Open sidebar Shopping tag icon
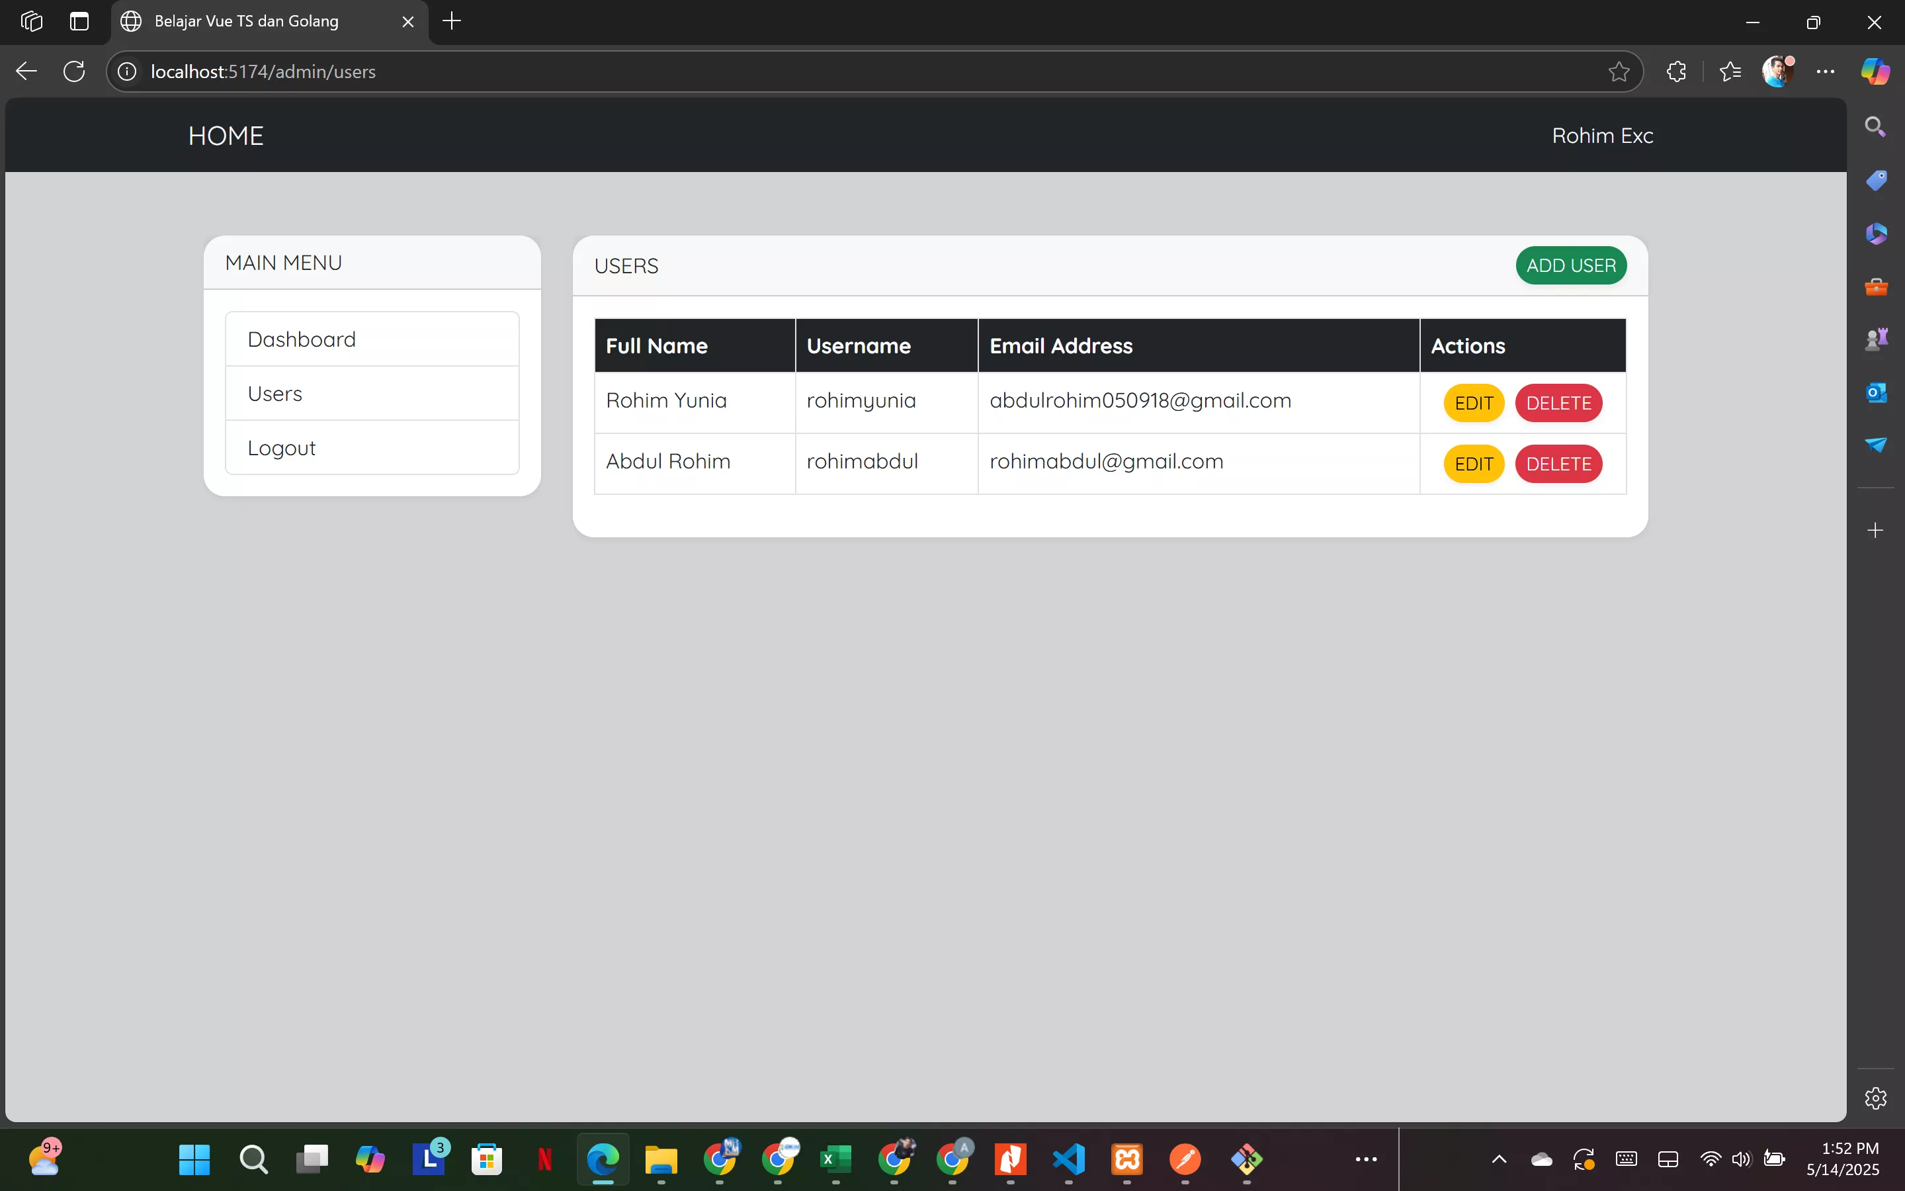1905x1191 pixels. (x=1876, y=181)
